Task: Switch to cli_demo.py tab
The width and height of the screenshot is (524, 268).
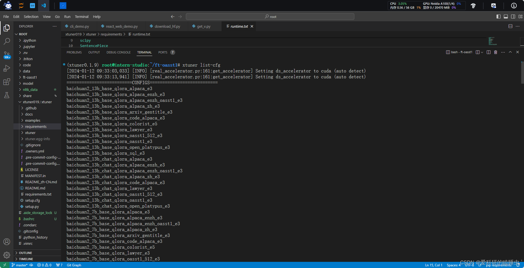Action: (79, 26)
